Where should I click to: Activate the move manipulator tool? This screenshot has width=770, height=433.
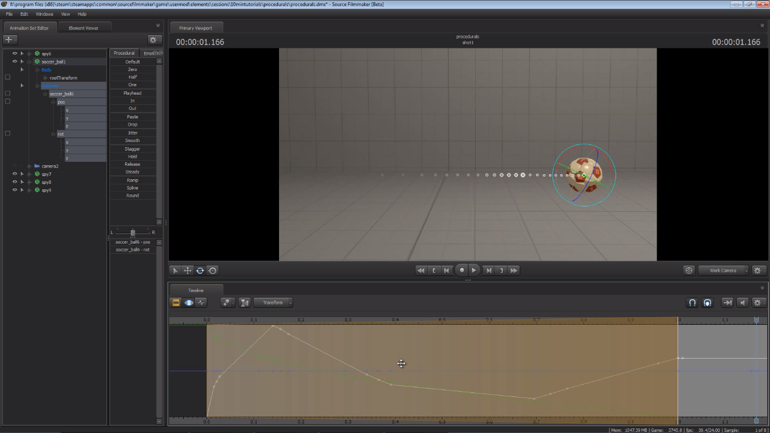[188, 271]
